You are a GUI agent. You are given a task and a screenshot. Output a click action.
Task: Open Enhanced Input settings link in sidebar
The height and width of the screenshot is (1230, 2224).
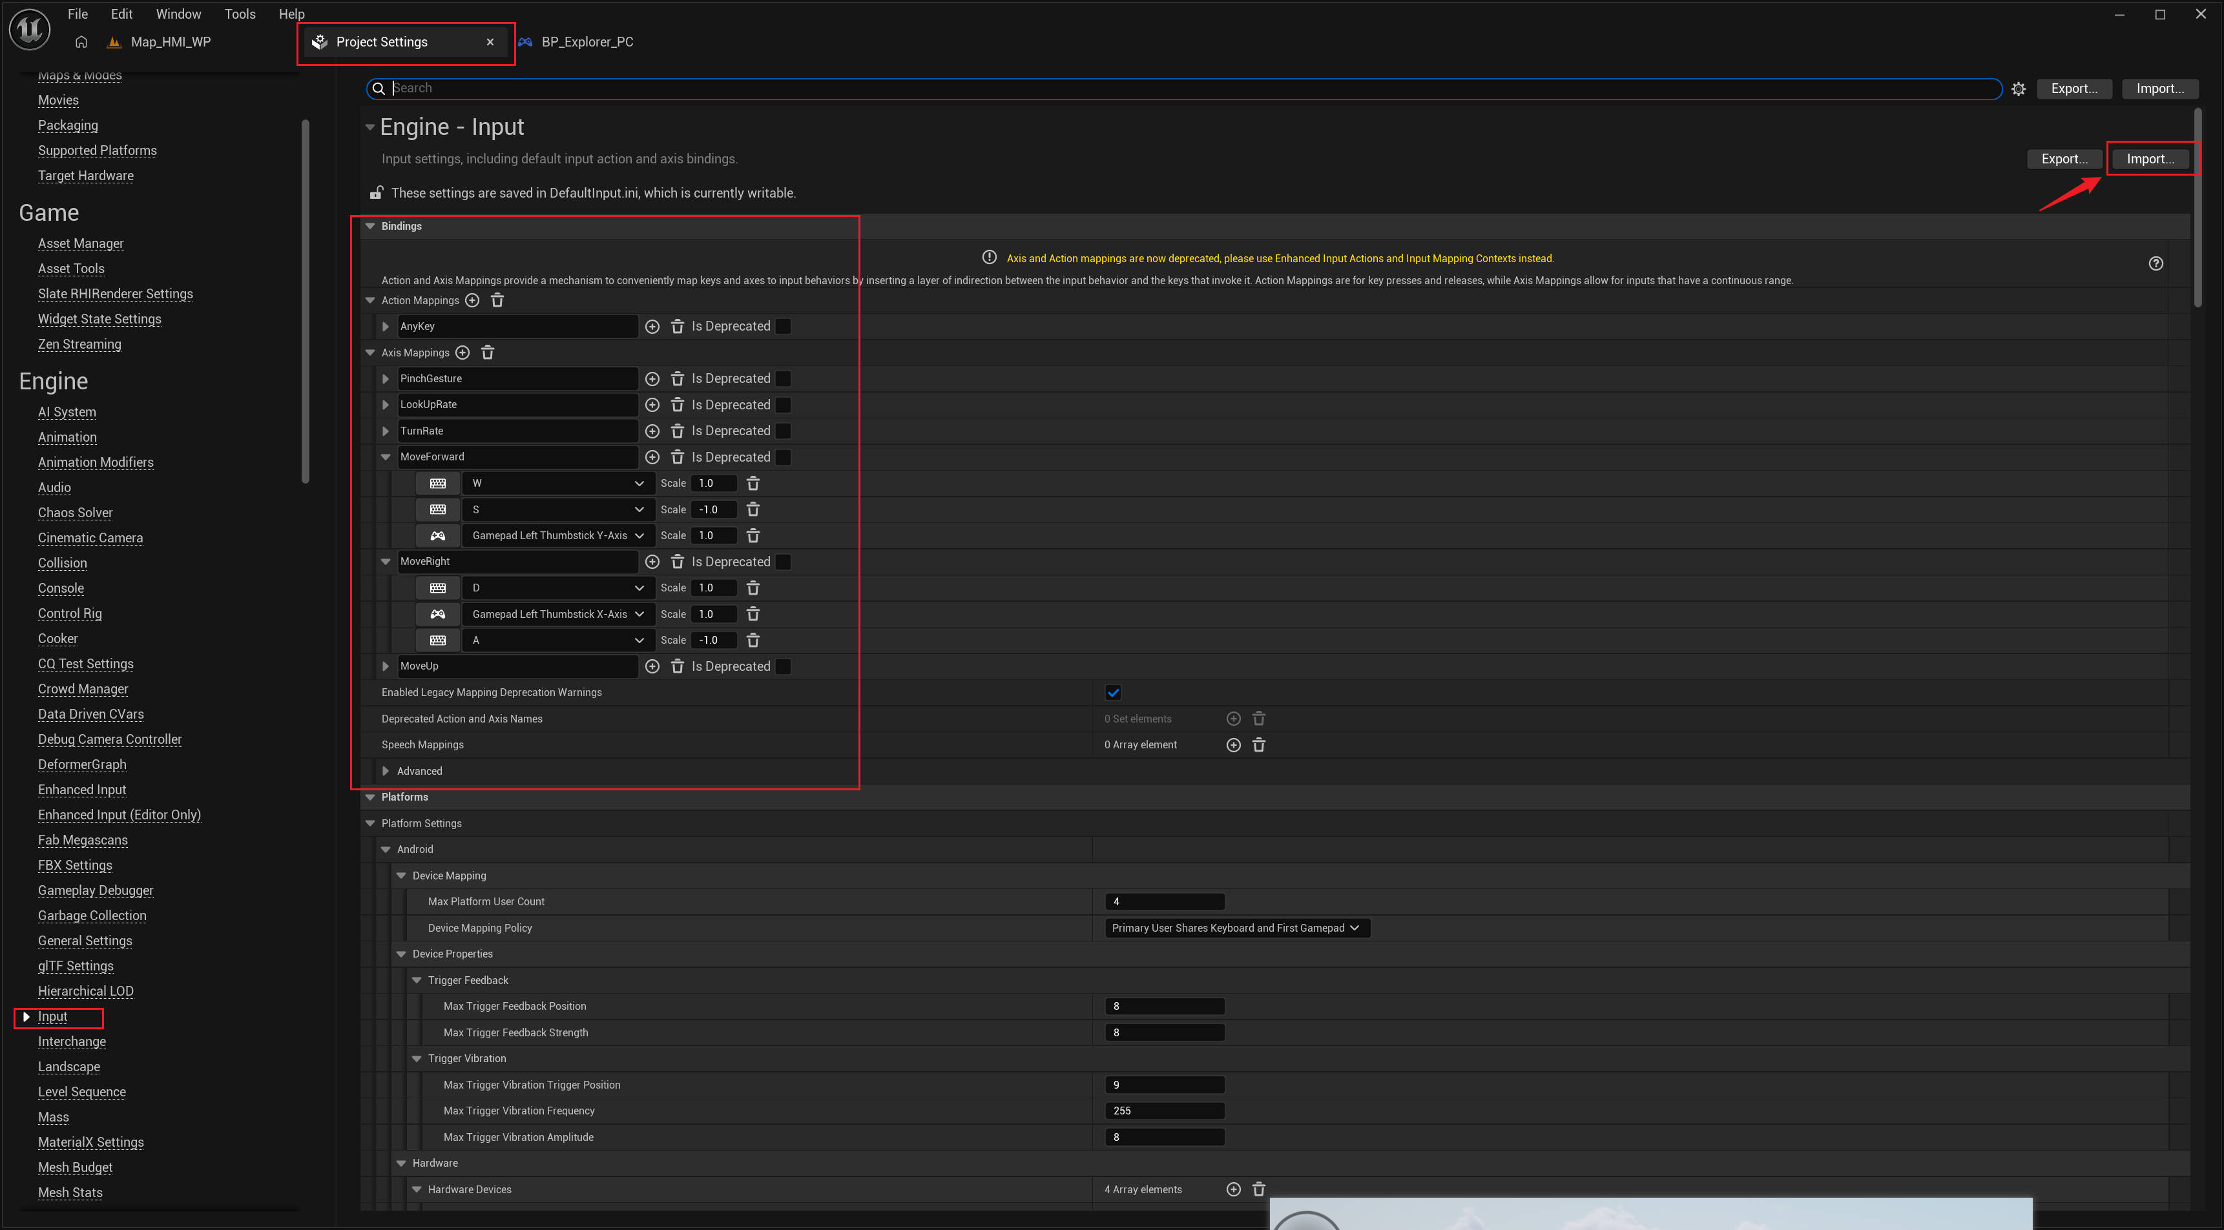click(x=82, y=789)
